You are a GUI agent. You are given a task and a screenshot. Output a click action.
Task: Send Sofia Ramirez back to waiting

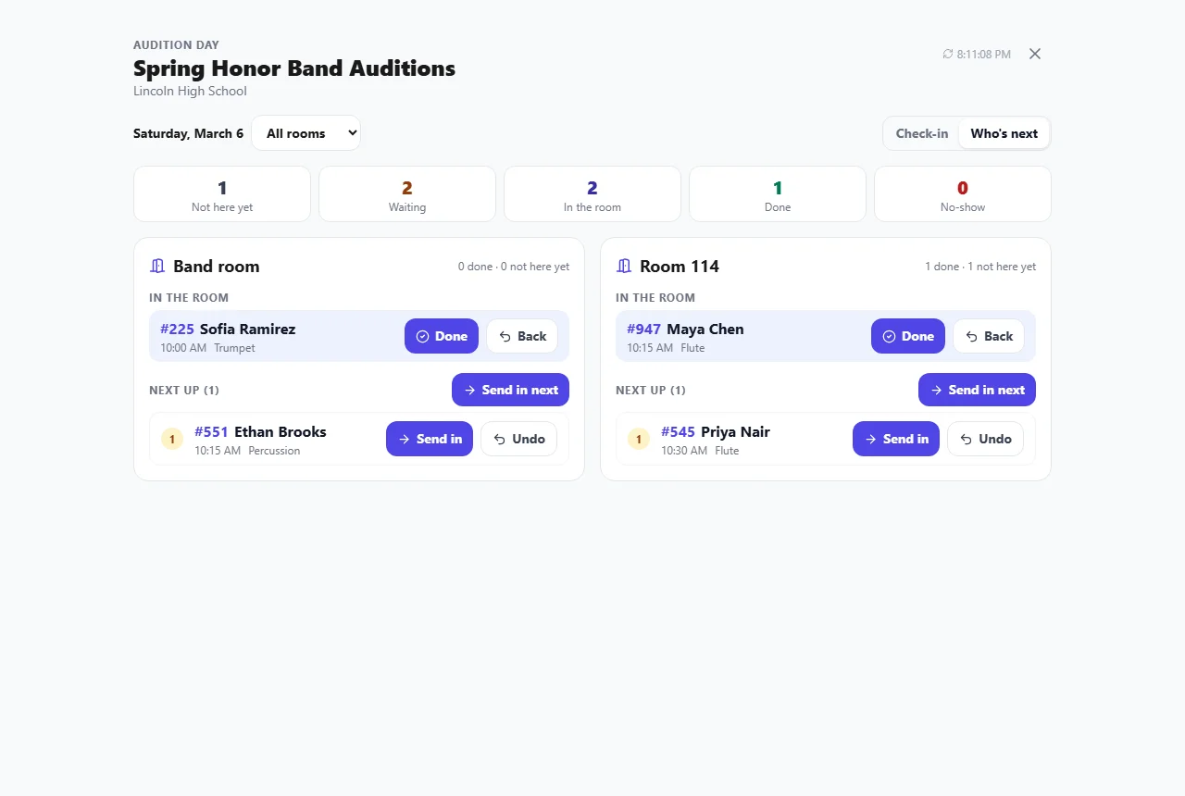522,336
